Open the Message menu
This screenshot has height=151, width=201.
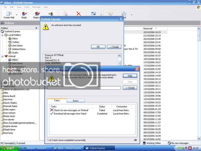(x=36, y=7)
